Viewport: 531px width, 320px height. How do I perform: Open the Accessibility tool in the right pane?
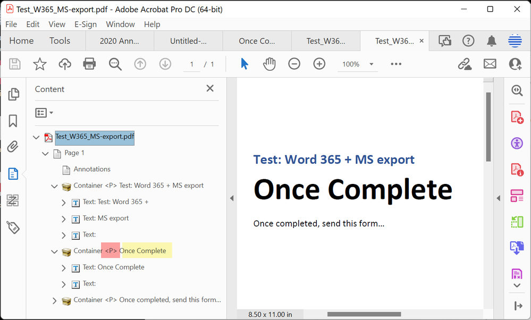[x=516, y=143]
